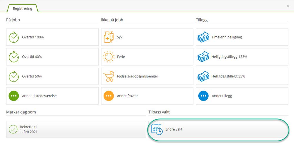The image size is (294, 156).
Task: Add the Timelønn helligdag text label
Action: [227, 37]
